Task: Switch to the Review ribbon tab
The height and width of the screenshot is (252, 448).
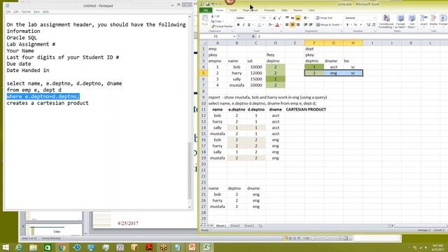Action: point(297,10)
